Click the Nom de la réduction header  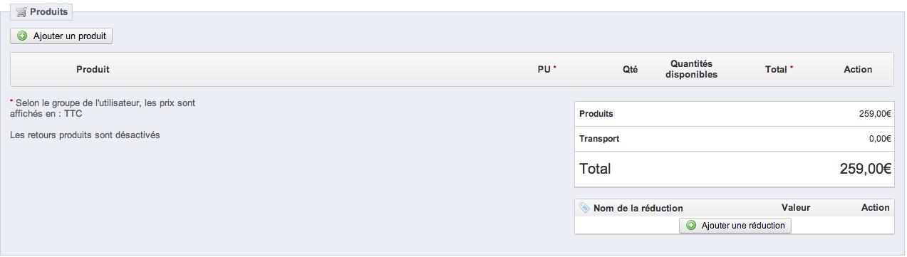(x=638, y=208)
